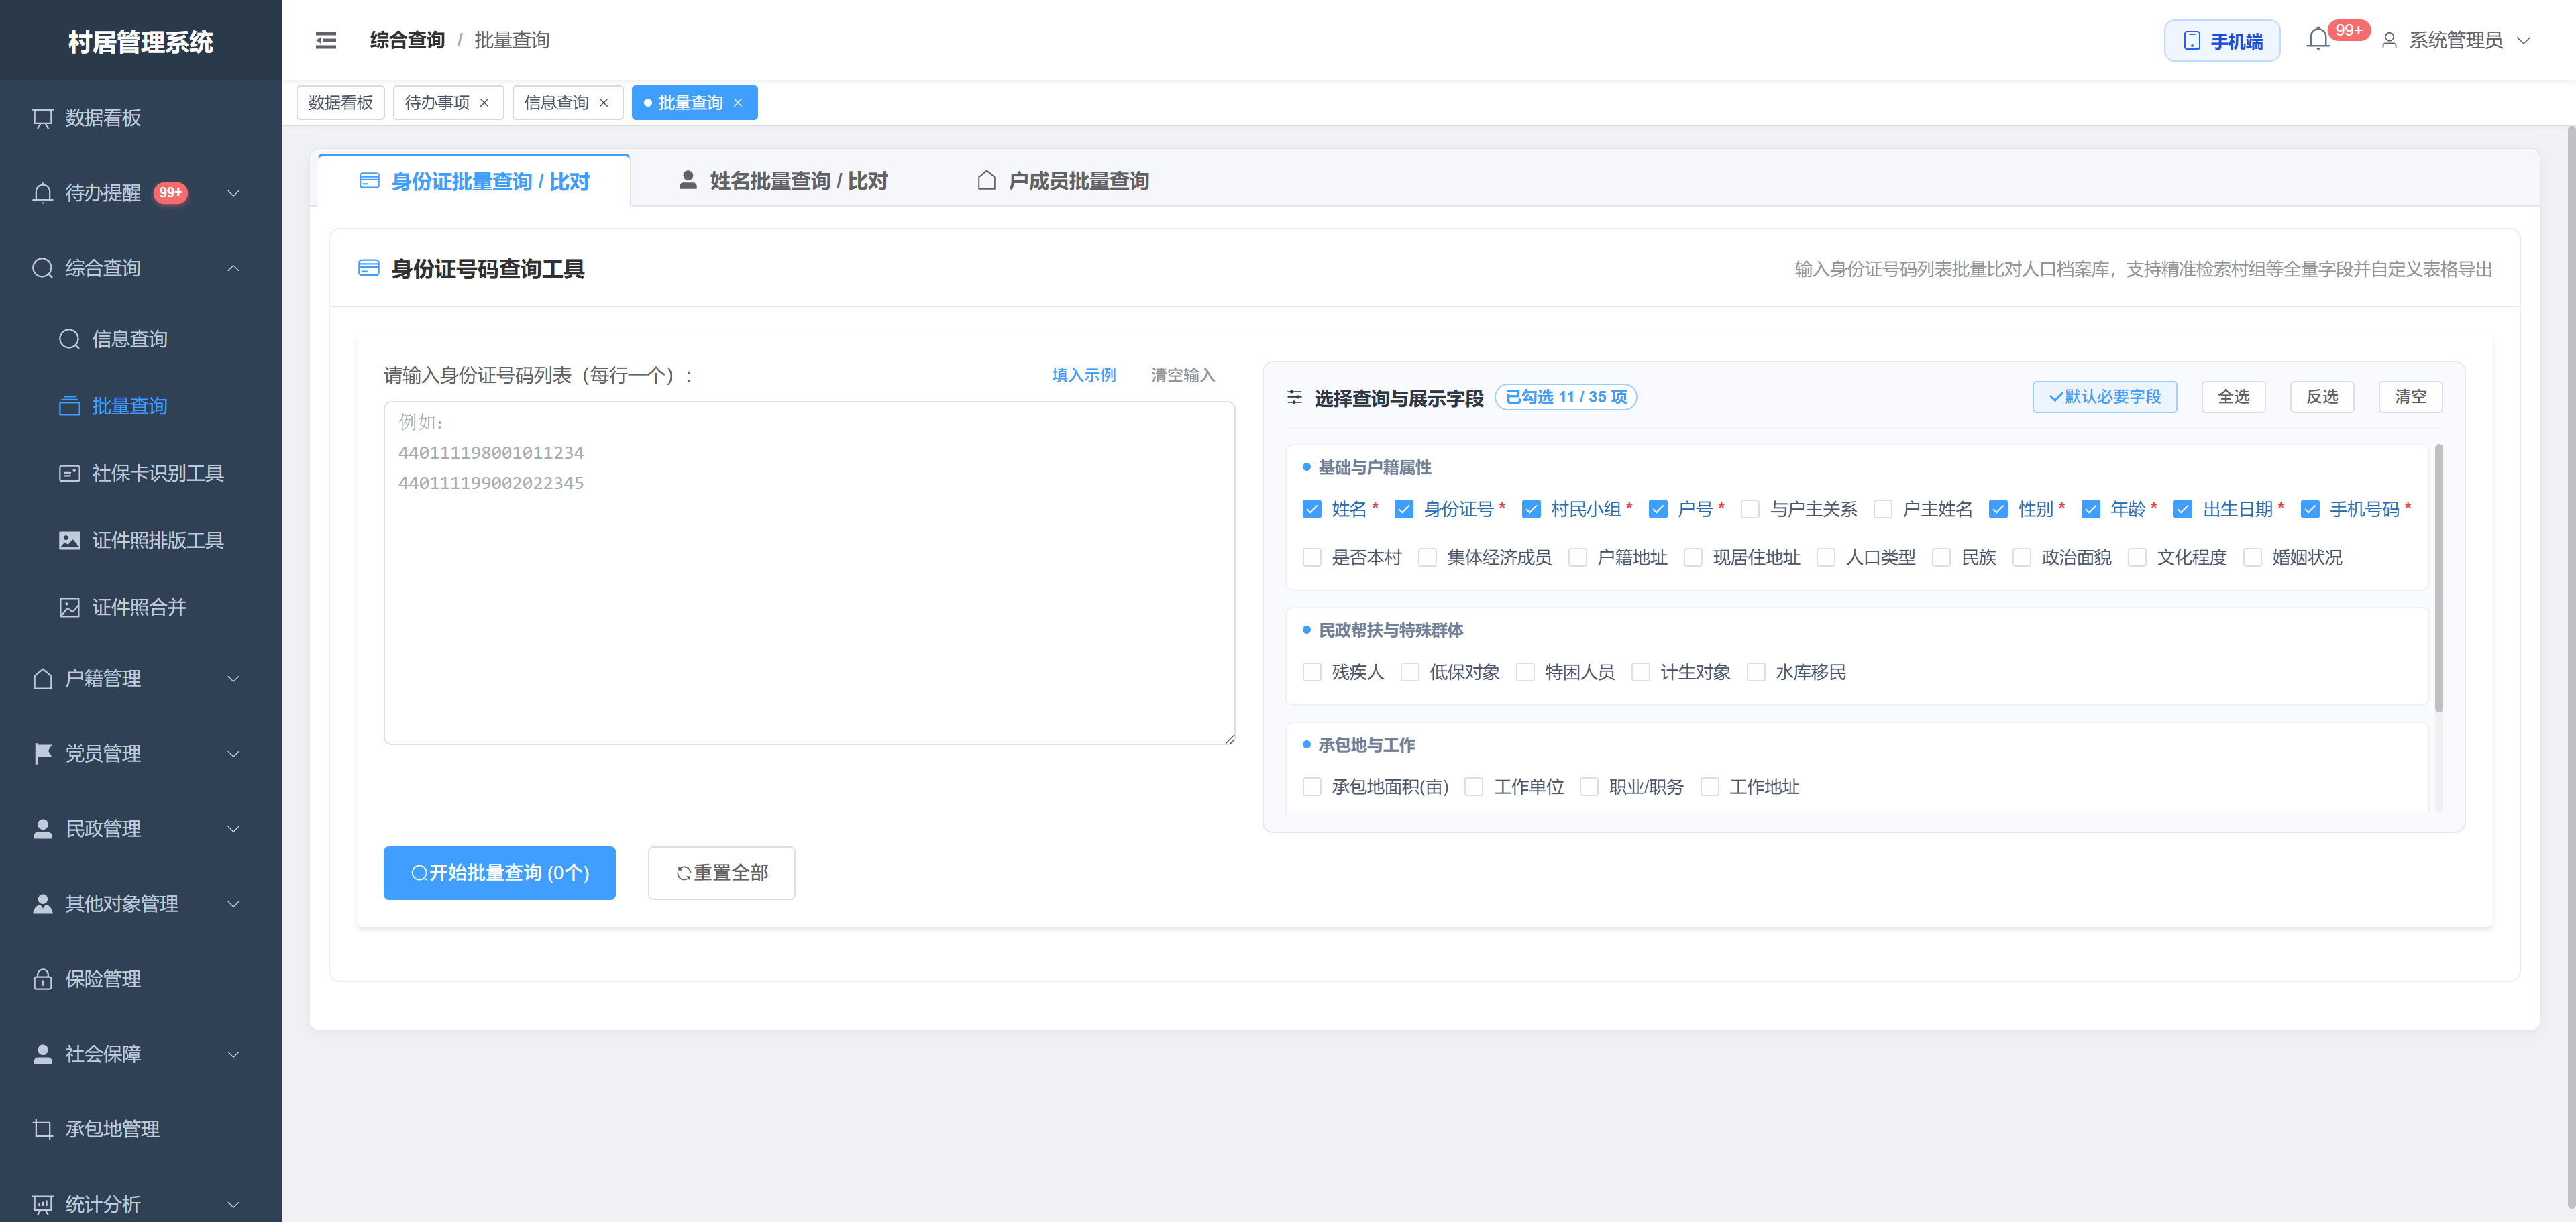This screenshot has height=1222, width=2576.
Task: Close the 待办事项 tab
Action: pyautogui.click(x=484, y=103)
